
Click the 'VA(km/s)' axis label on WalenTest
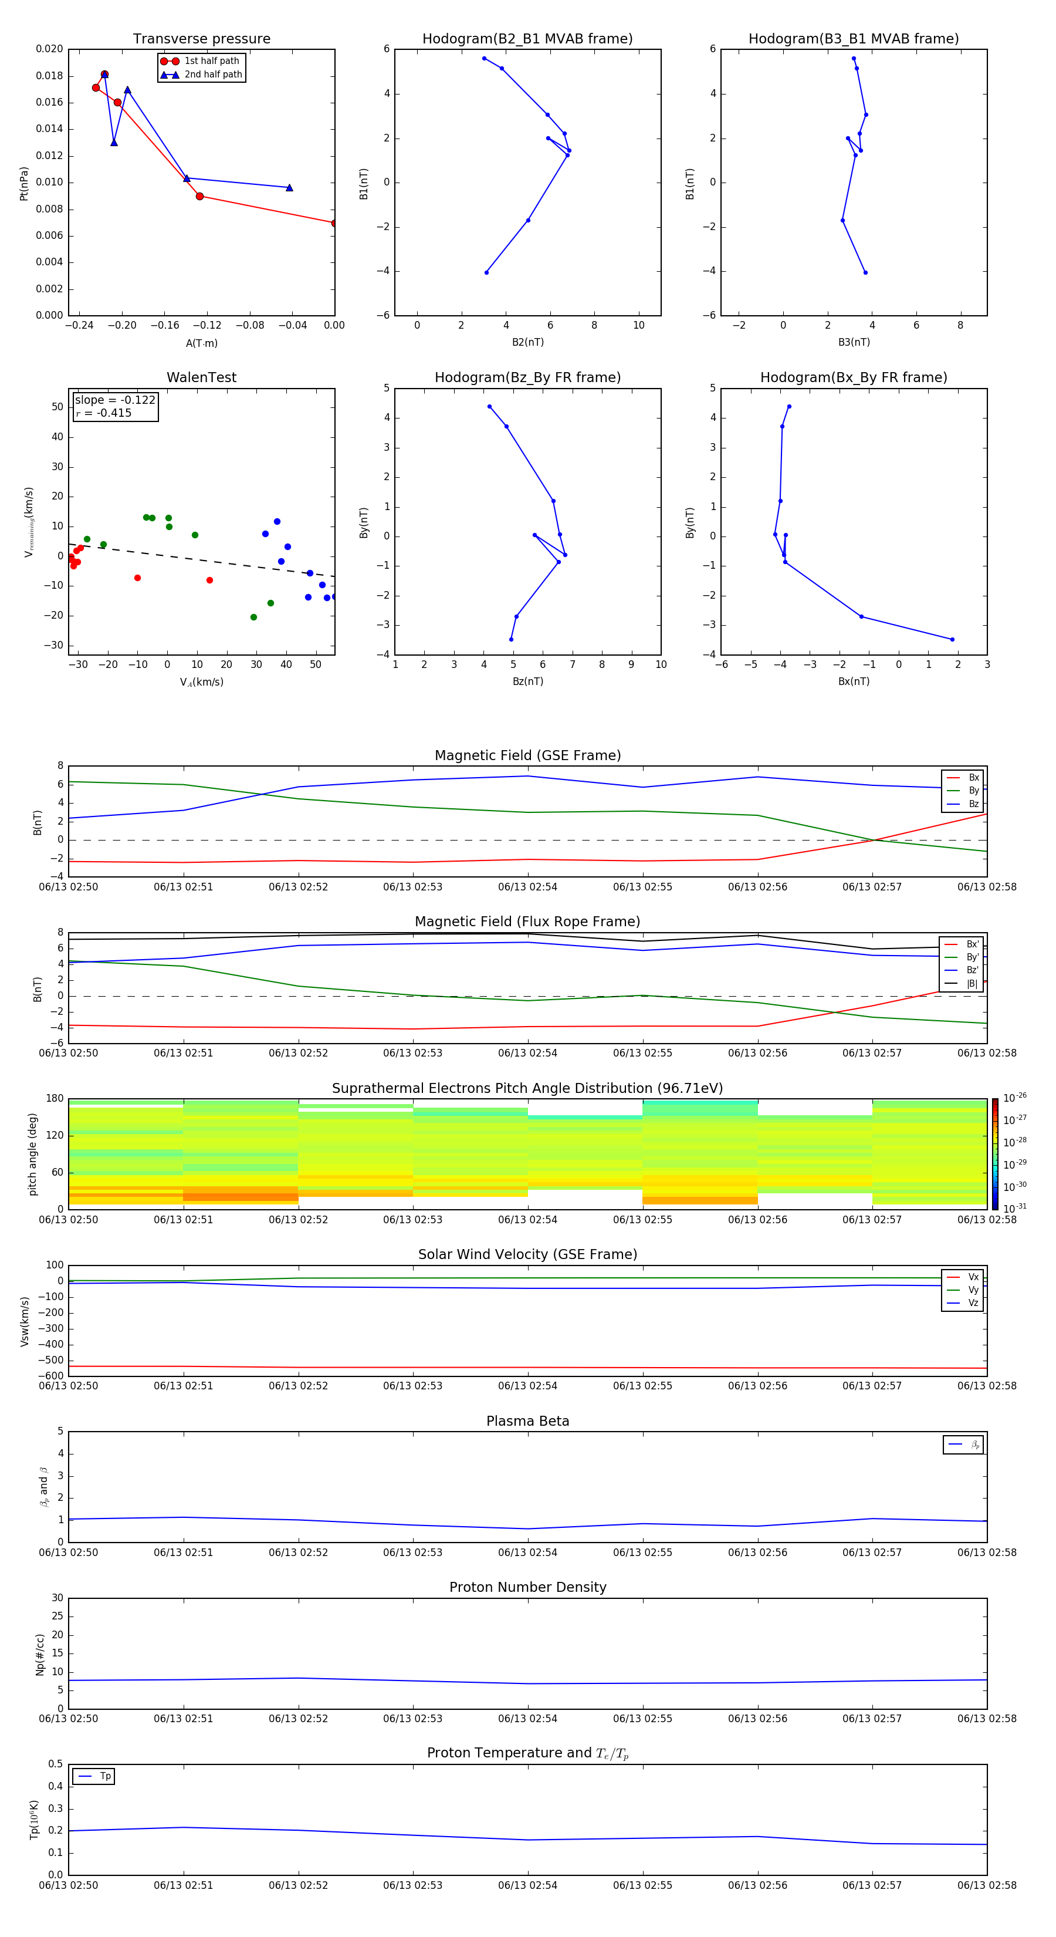(201, 682)
